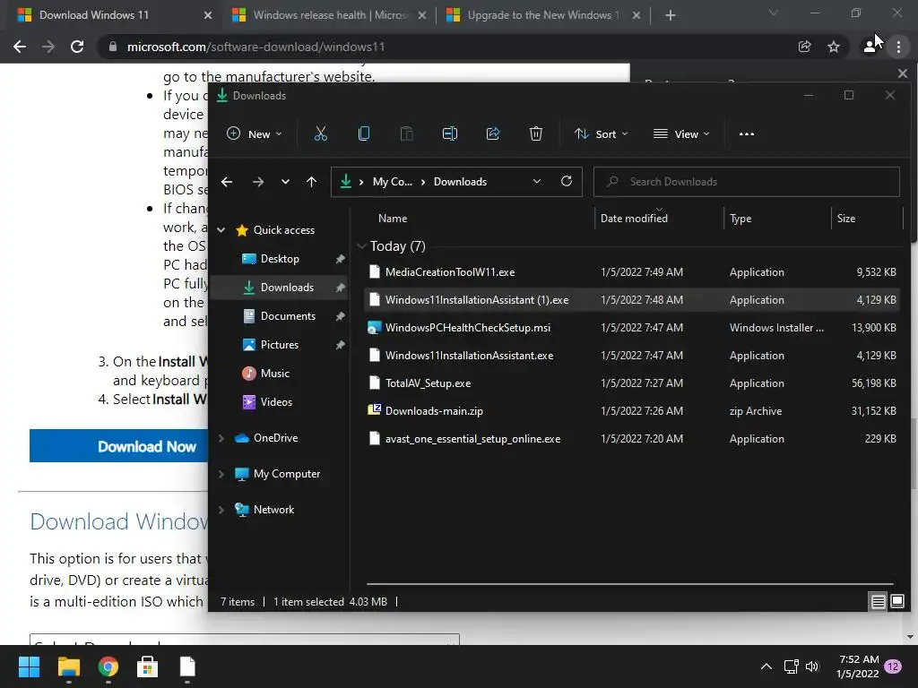Click My Co... breadcrumb in address bar

pos(393,181)
